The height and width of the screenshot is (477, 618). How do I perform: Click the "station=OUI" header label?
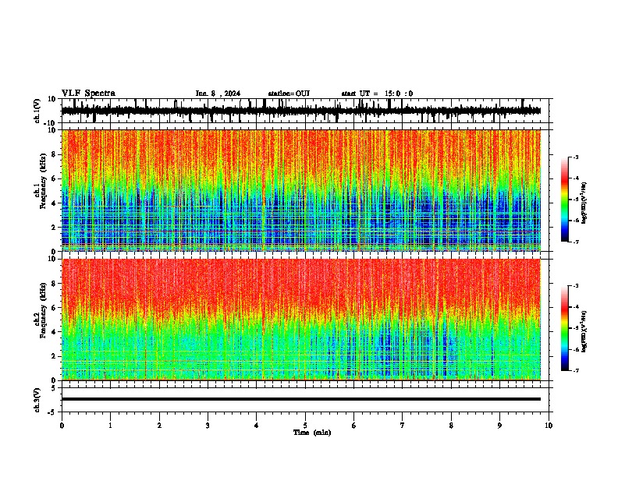tap(289, 94)
